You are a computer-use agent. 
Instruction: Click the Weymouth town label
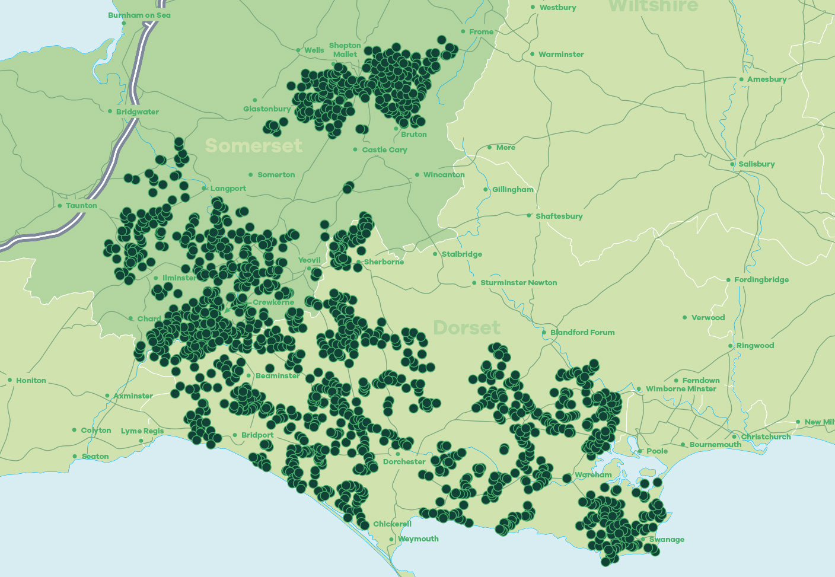[418, 539]
